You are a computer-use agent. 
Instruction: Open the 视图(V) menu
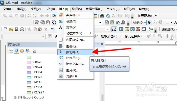point(35,9)
